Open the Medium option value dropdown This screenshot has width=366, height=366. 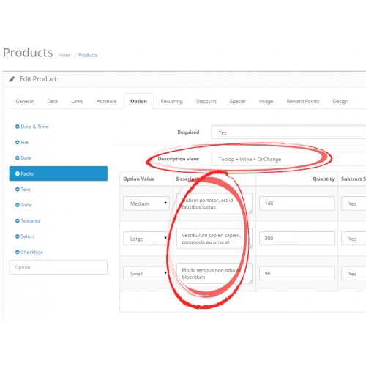[146, 203]
